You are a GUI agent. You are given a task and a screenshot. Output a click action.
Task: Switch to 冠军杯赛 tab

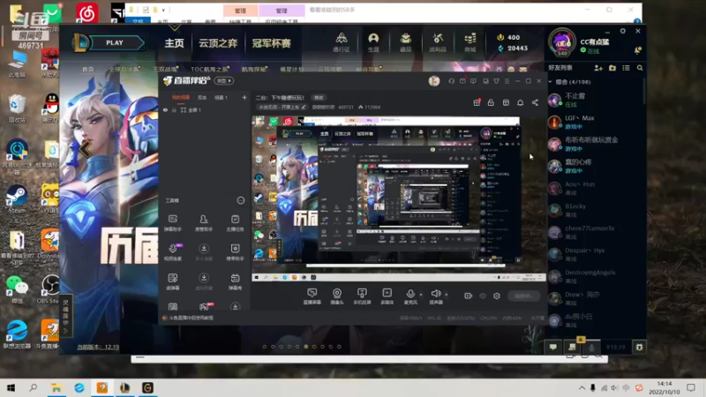(271, 43)
